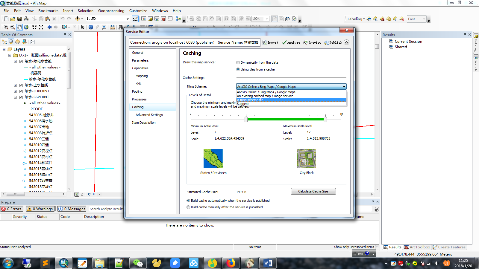Open the Customize menu
Viewport: 479px width, 269px height.
[138, 10]
